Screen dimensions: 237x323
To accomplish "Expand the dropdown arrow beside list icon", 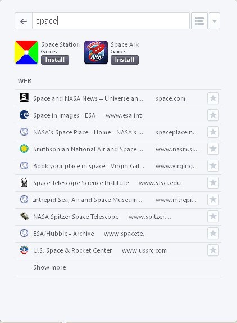I will pyautogui.click(x=215, y=21).
